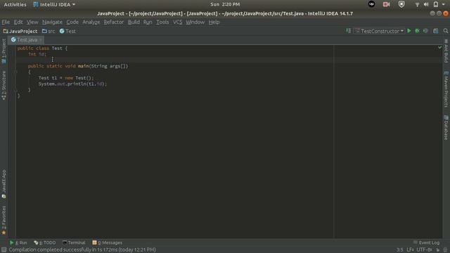Open the Build menu

pos(134,22)
